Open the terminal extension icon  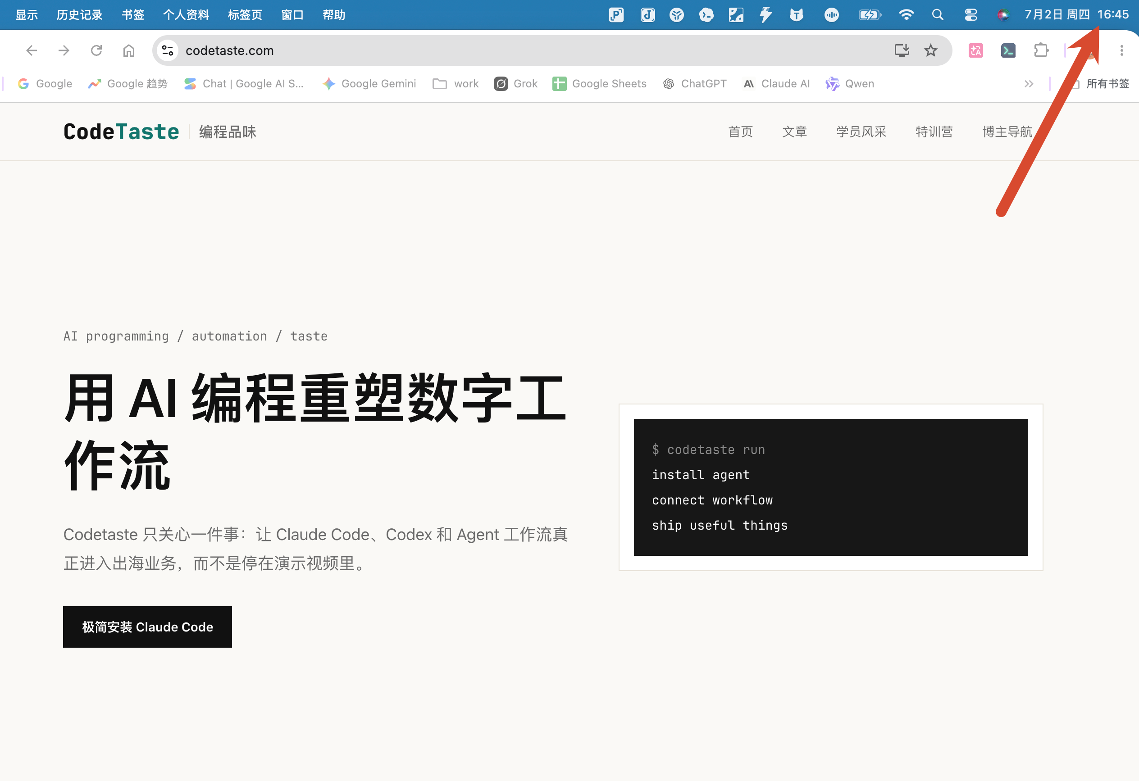[x=1008, y=50]
